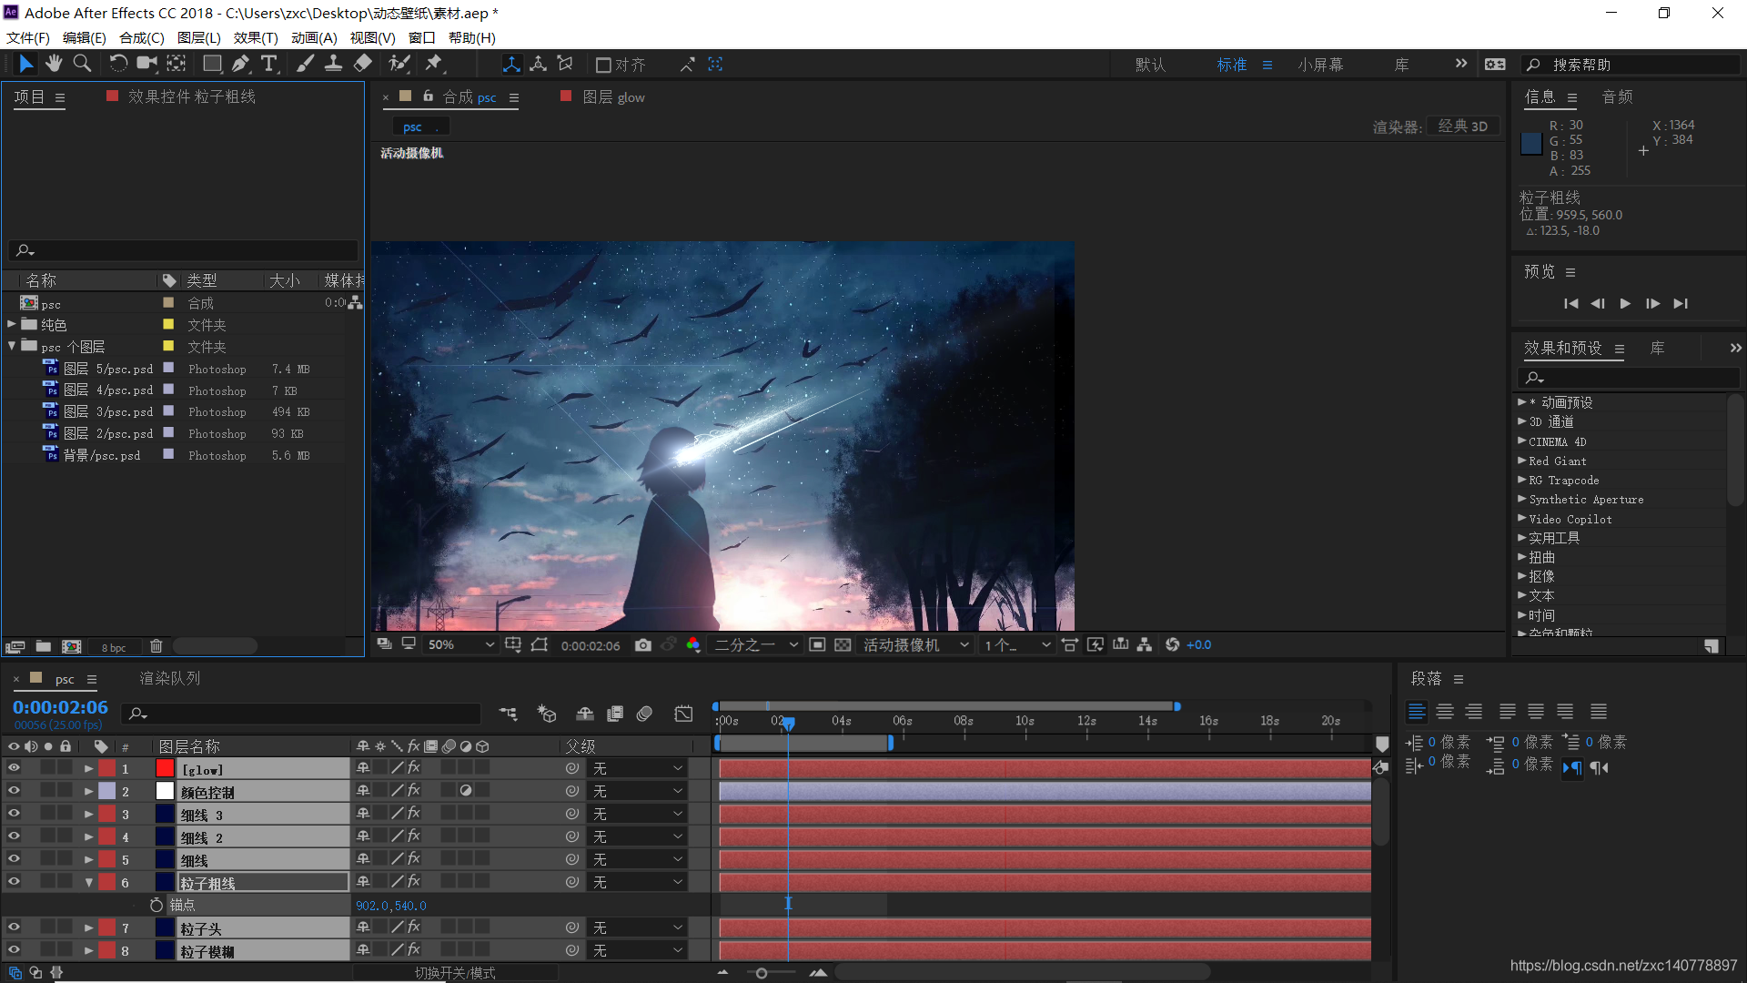Open the composition mini-flowchart in timeline

pos(508,714)
